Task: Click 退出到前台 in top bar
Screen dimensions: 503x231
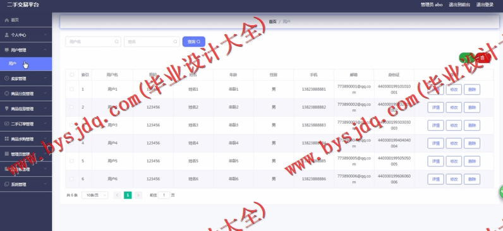Action: (x=459, y=4)
